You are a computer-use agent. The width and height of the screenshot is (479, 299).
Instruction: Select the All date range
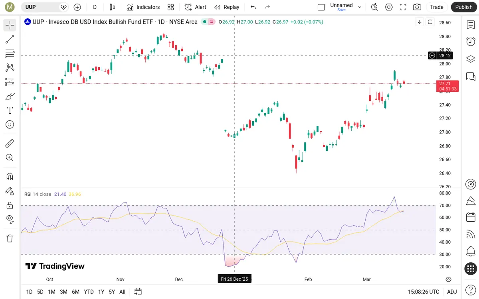click(x=122, y=292)
